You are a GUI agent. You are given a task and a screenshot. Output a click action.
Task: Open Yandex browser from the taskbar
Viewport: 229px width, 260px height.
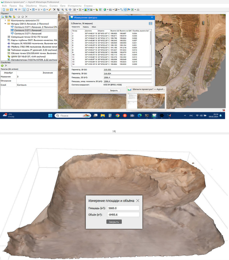pyautogui.click(x=125, y=116)
